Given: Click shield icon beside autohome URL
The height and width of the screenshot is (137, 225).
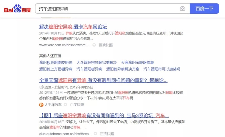Looking at the screenshot, I should pyautogui.click(x=95, y=134).
